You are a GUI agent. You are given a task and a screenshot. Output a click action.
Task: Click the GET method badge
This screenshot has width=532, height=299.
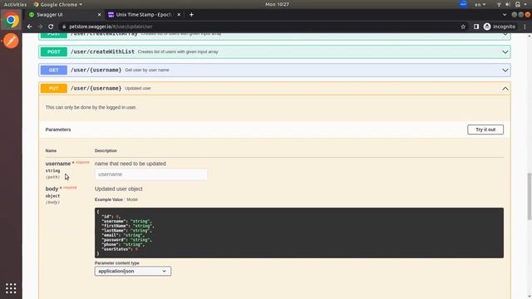53,70
